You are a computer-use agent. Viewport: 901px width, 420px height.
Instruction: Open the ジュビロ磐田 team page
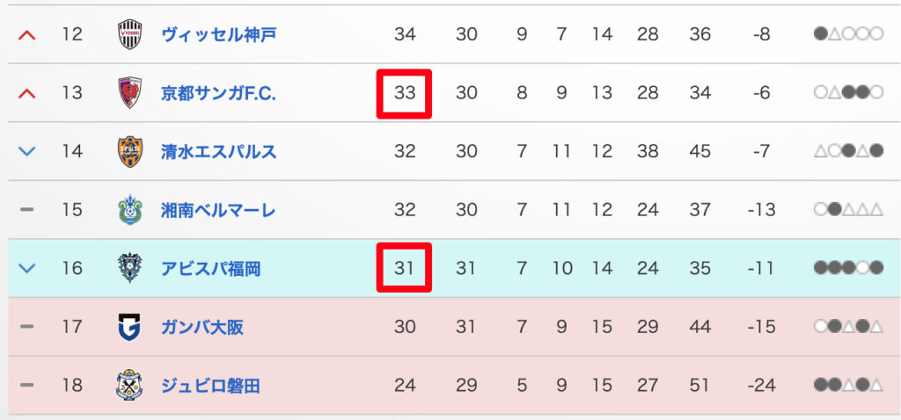pos(210,385)
